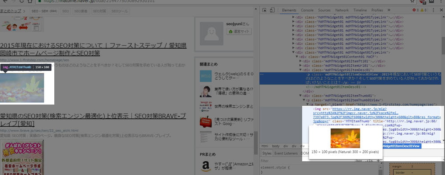
Task: Click the red extension icon in browser toolbar
Action: click(x=422, y=1)
